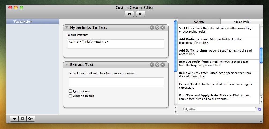Click the eye preview button in toolbar
The width and height of the screenshot is (269, 129).
point(129,14)
